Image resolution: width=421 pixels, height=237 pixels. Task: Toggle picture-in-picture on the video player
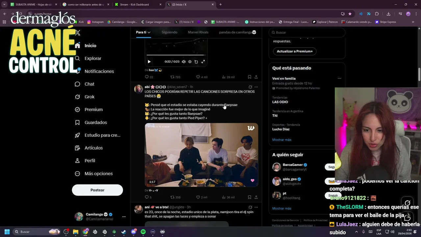(x=196, y=62)
